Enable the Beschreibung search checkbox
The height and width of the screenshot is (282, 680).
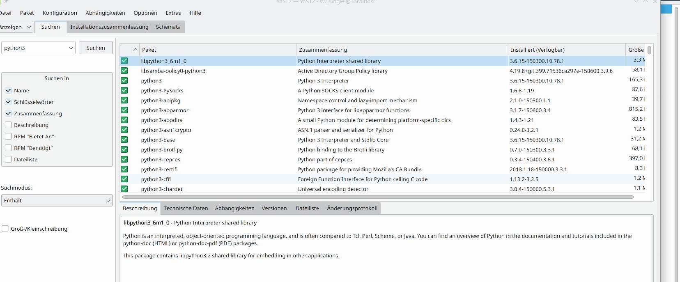point(9,125)
